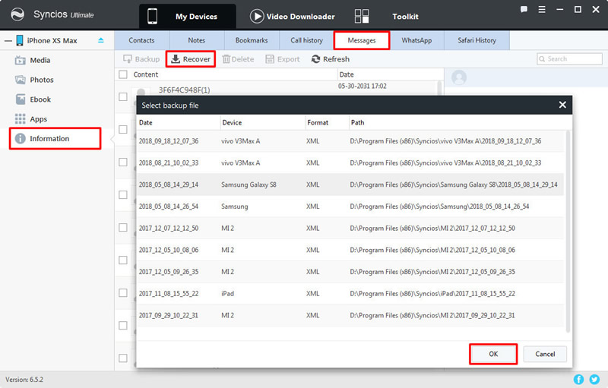The image size is (608, 388).
Task: Select backup 2018_05_08_14_26_54
Action: tap(350, 207)
